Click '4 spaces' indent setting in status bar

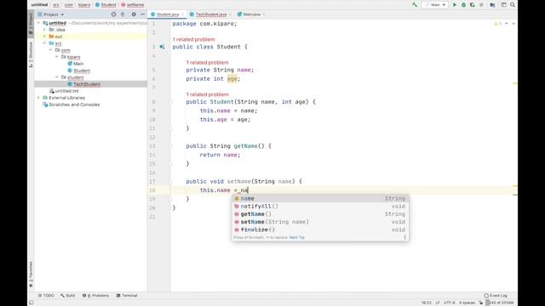tap(467, 303)
